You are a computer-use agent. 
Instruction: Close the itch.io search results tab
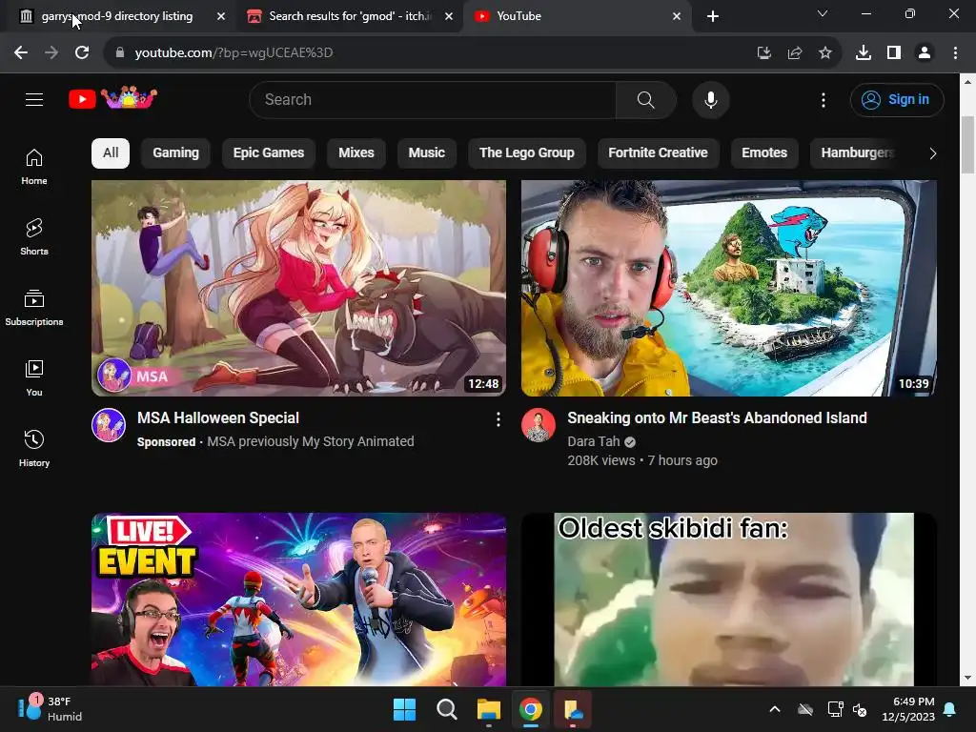449,16
